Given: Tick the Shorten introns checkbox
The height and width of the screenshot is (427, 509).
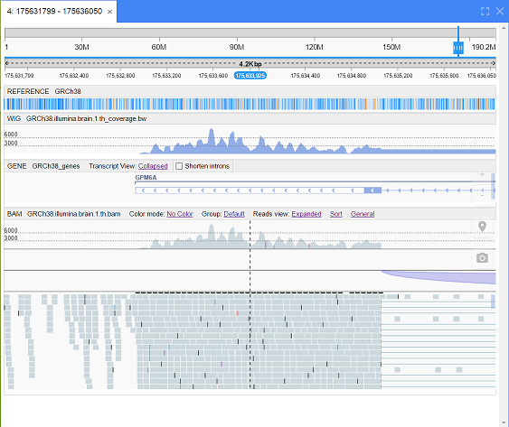Looking at the screenshot, I should [179, 166].
